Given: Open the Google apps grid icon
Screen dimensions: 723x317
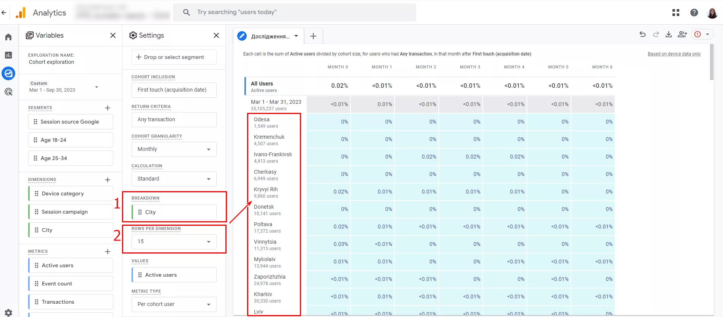Looking at the screenshot, I should point(676,13).
